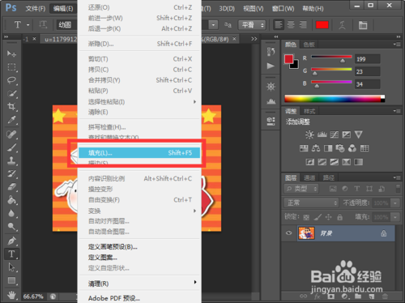Open the blend mode 正常 dropdown

click(311, 203)
